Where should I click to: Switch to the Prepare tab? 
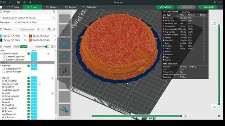tap(13, 7)
